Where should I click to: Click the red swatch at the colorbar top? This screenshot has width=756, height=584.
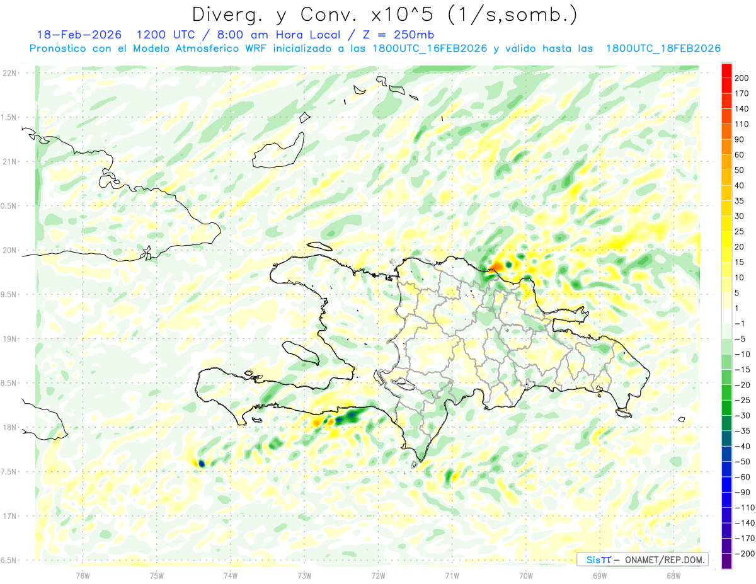click(726, 70)
